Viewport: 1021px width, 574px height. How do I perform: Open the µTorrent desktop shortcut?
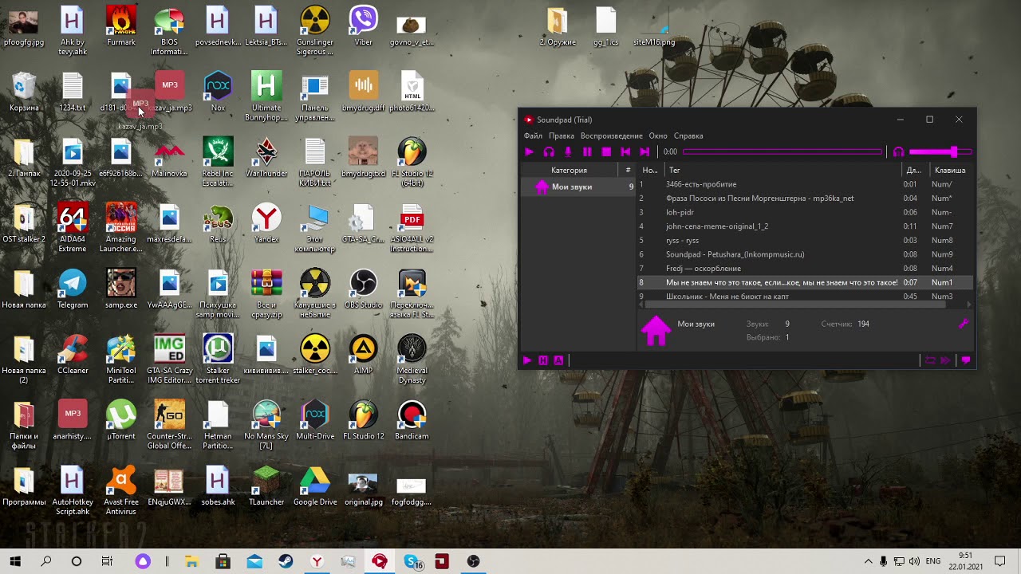click(121, 420)
